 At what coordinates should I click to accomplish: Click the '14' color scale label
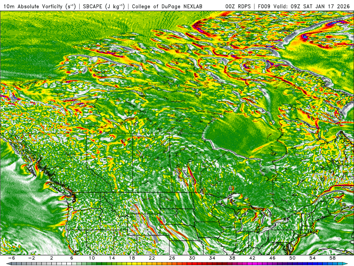pyautogui.click(x=112, y=258)
